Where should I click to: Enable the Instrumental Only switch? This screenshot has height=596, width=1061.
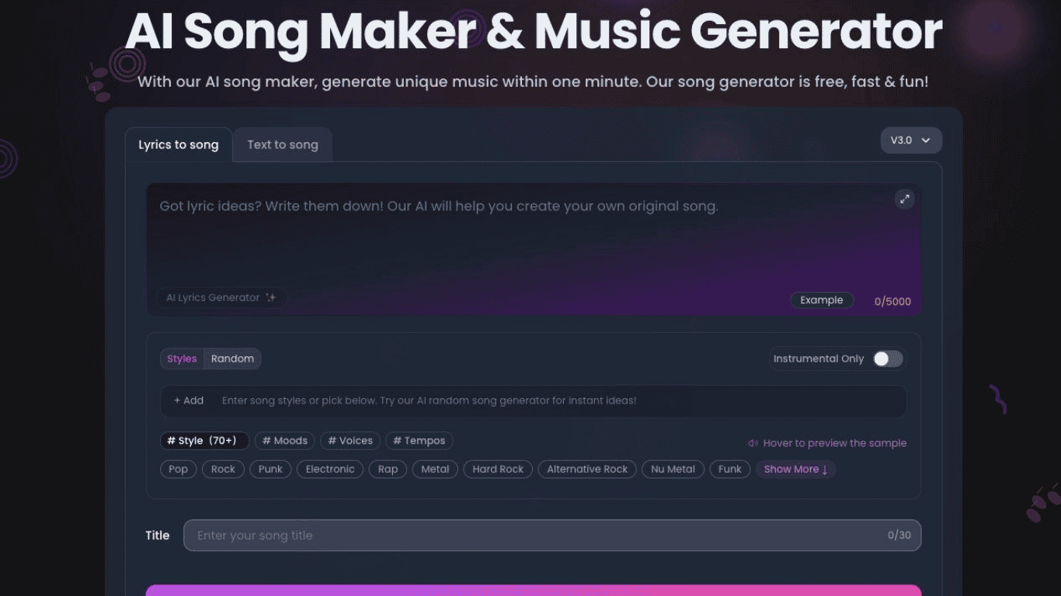(x=888, y=359)
